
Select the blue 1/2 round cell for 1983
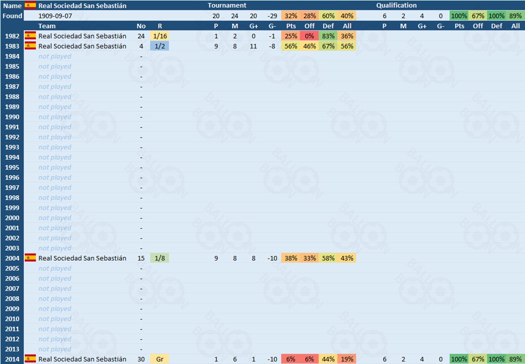click(160, 46)
